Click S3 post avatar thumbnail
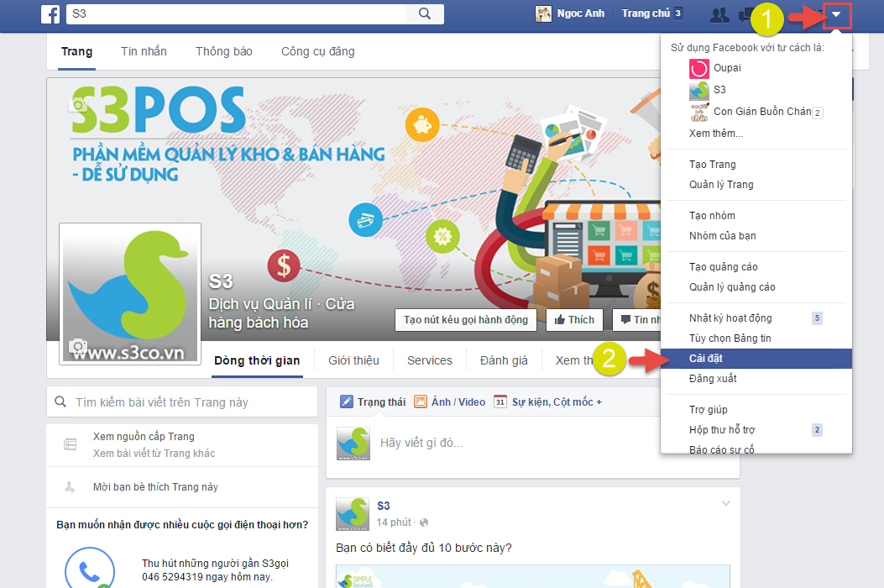The width and height of the screenshot is (884, 588). coord(353,514)
